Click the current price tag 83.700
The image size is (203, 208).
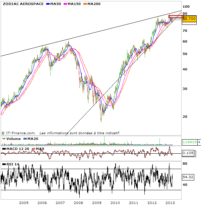pyautogui.click(x=189, y=19)
